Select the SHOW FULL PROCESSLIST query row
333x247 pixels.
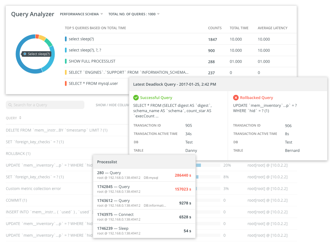[180, 61]
